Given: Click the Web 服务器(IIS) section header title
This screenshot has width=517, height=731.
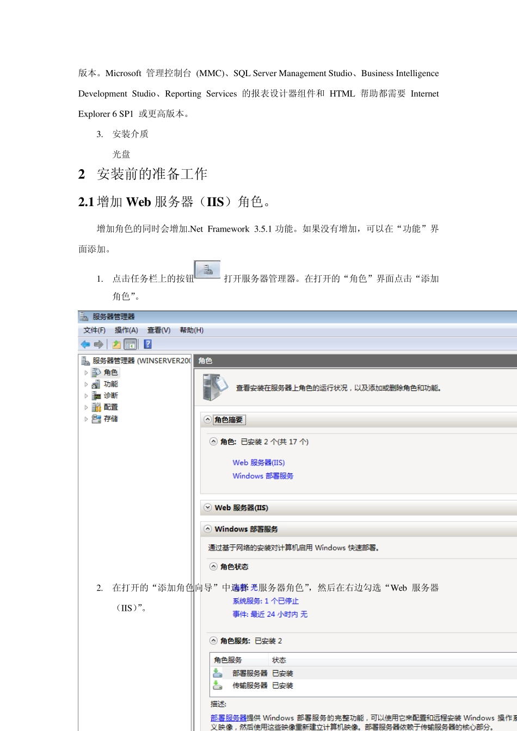Looking at the screenshot, I should [x=242, y=507].
